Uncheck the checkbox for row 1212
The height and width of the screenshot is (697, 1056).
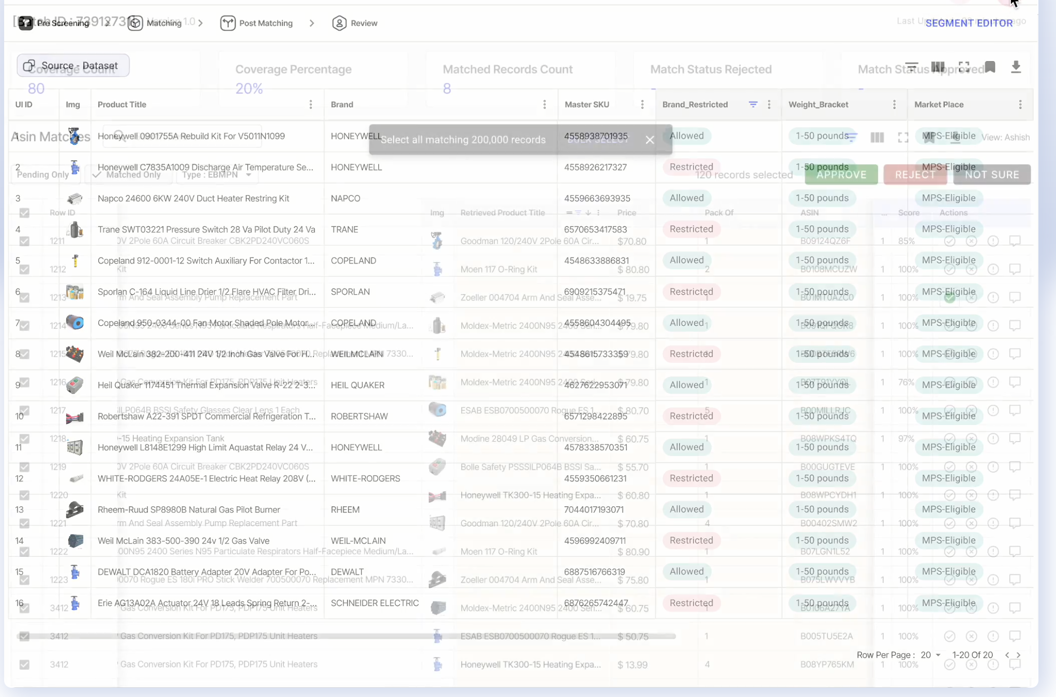tap(24, 269)
